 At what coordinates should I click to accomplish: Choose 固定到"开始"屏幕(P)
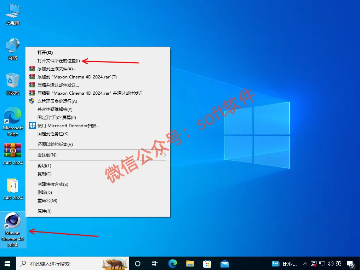pos(98,118)
